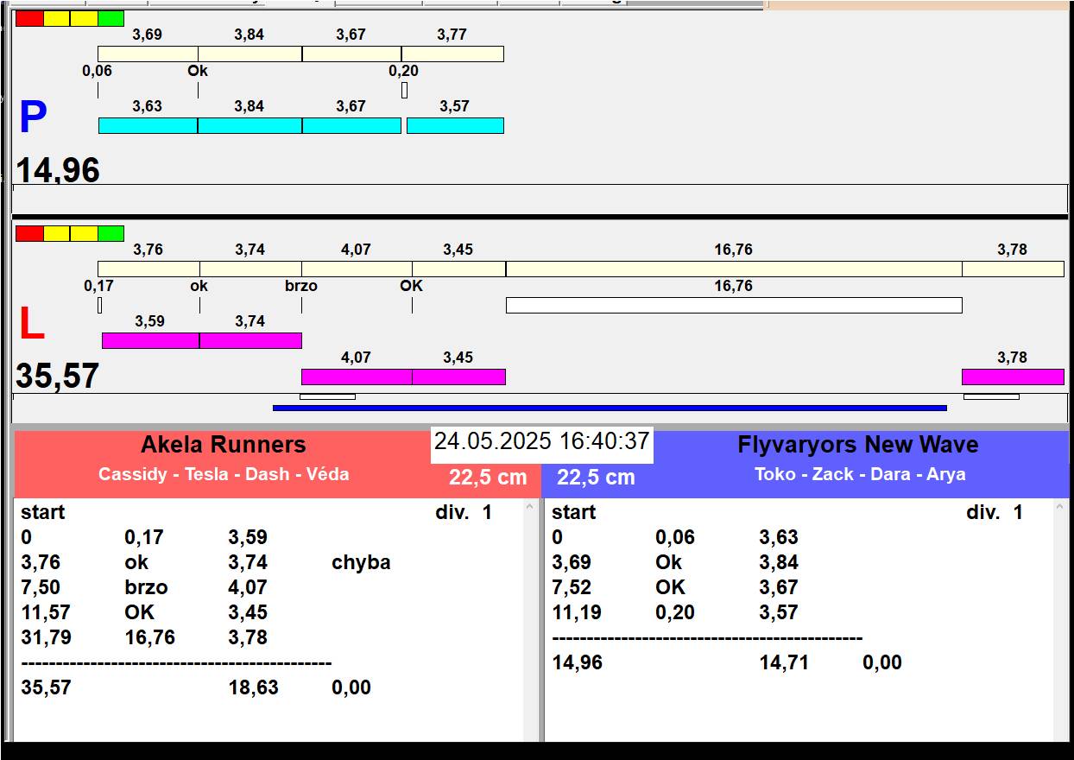The width and height of the screenshot is (1074, 760).
Task: Open the Akela Runners team header
Action: pyautogui.click(x=223, y=446)
